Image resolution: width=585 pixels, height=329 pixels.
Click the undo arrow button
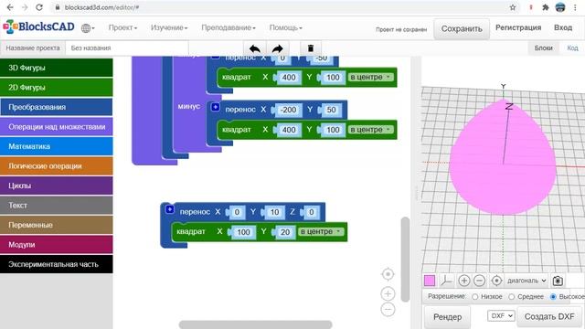click(255, 48)
